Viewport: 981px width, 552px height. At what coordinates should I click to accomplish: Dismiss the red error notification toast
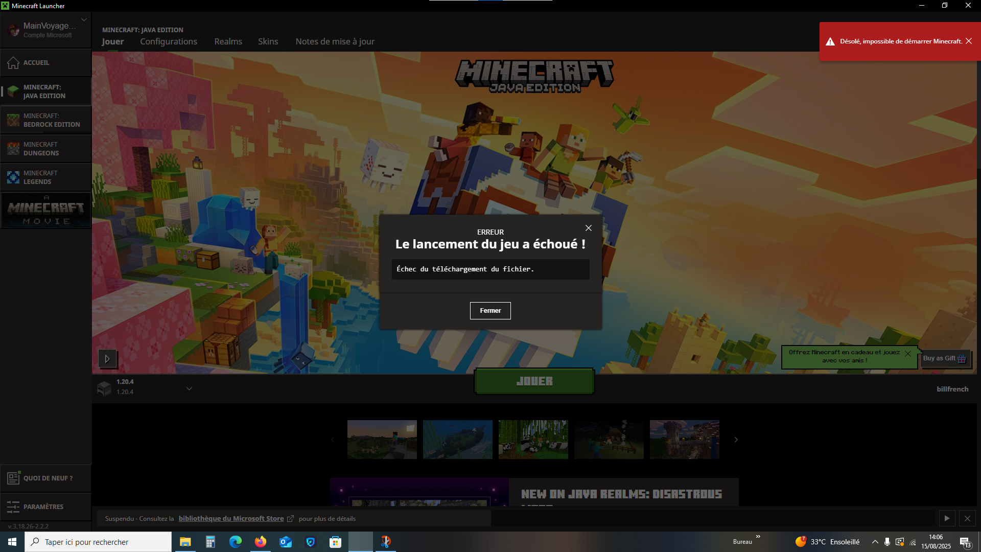tap(969, 41)
